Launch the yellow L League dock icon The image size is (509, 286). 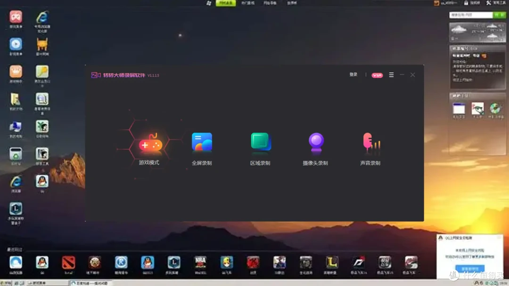coord(332,262)
